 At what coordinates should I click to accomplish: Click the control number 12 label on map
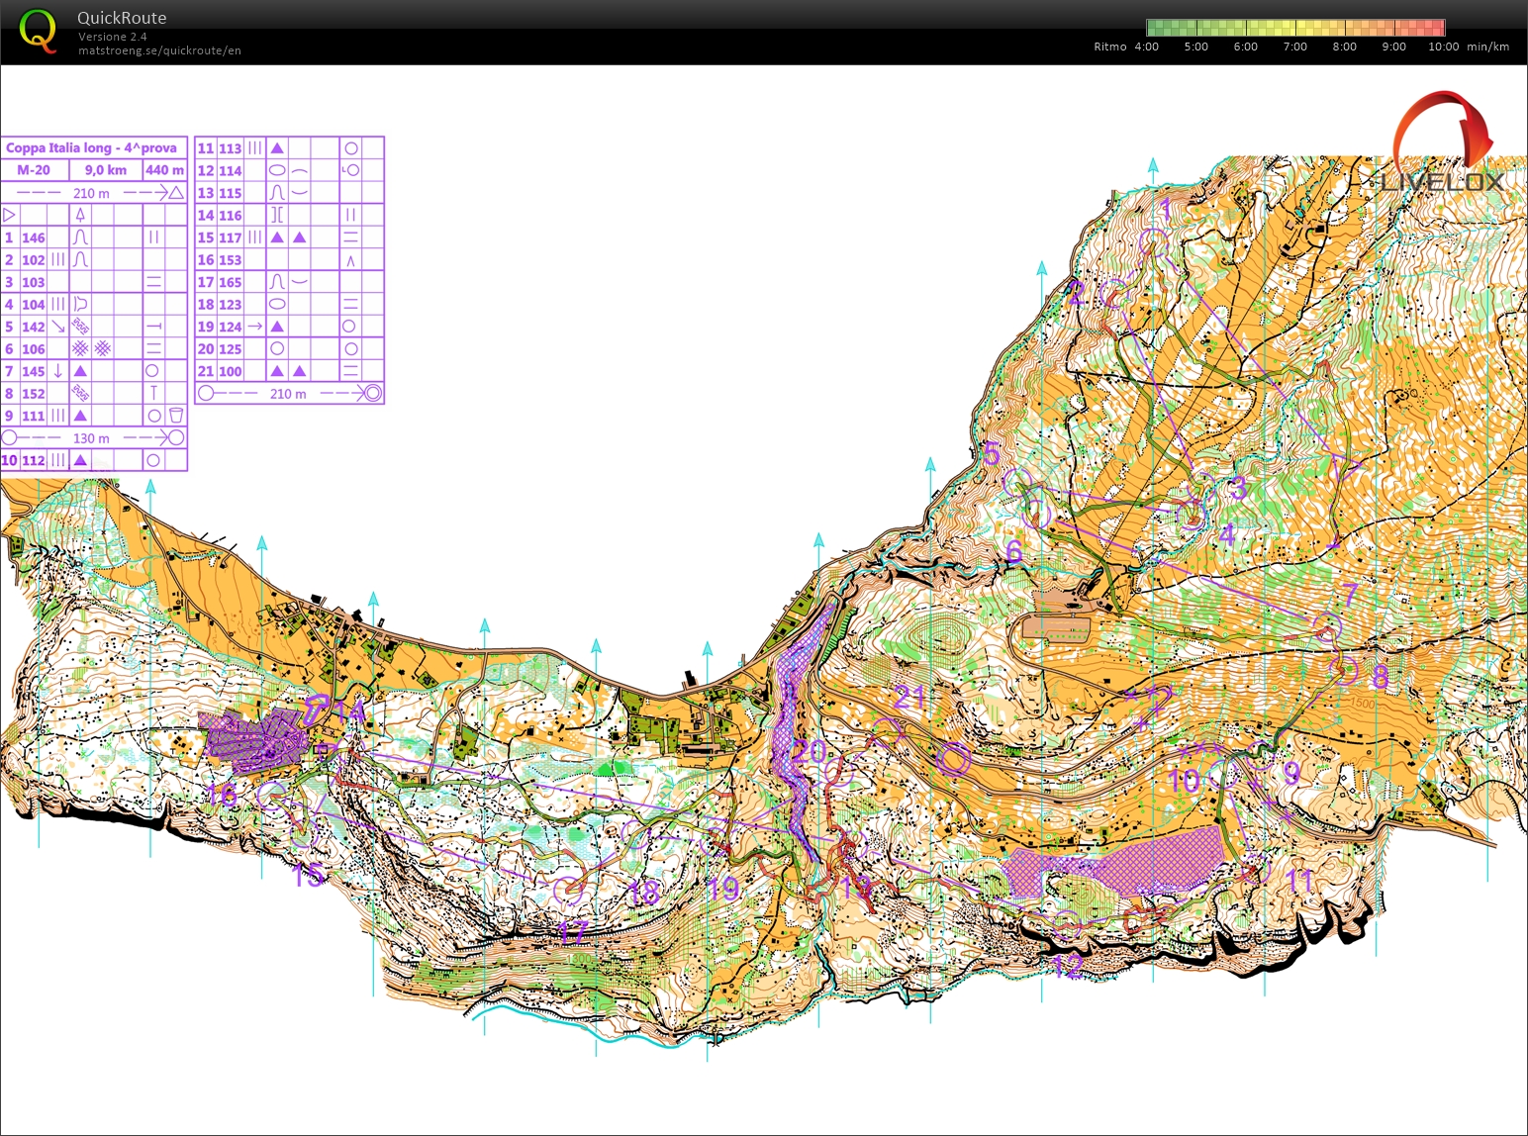(1067, 965)
